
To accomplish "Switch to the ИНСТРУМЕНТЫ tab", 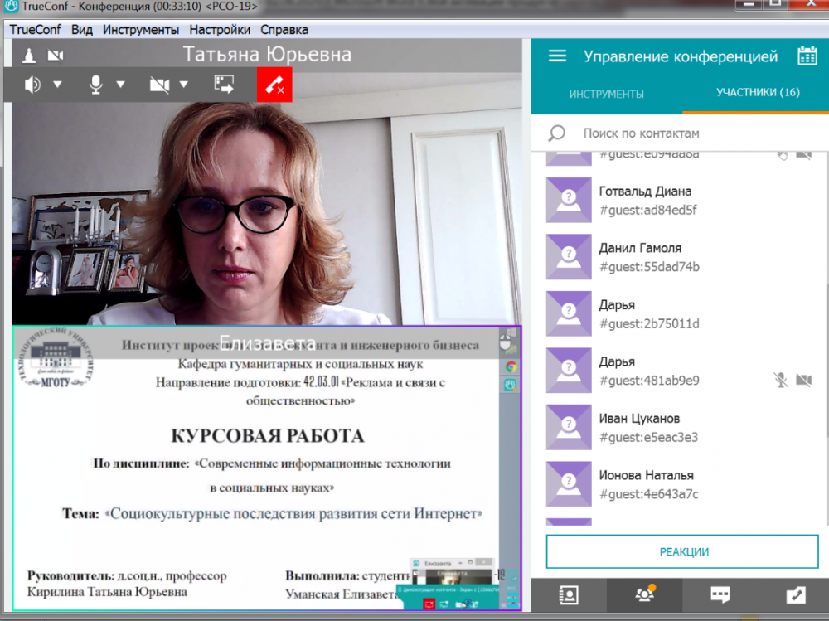I will click(x=606, y=94).
